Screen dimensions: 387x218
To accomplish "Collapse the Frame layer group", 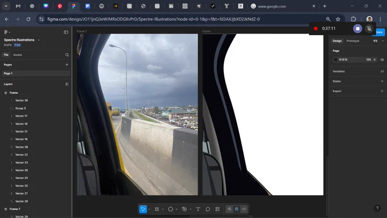I will tap(6, 93).
